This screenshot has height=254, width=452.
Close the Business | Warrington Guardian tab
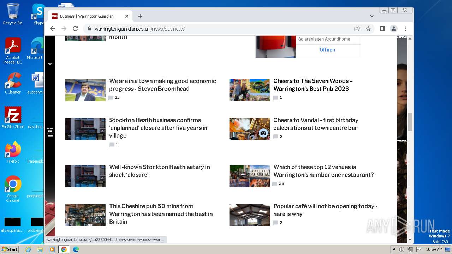127,16
